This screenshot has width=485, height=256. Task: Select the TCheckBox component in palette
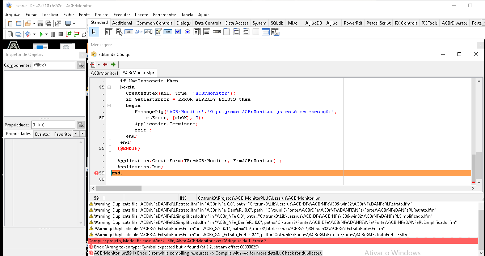pyautogui.click(x=178, y=32)
